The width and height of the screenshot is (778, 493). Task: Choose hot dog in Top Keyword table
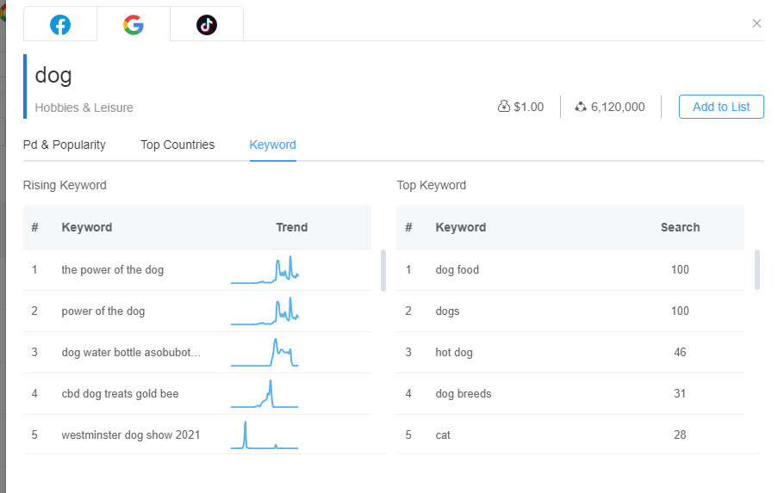pyautogui.click(x=454, y=353)
